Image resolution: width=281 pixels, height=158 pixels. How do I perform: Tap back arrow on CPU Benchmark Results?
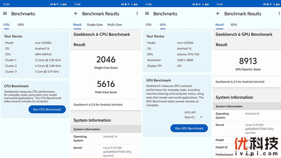76,14
